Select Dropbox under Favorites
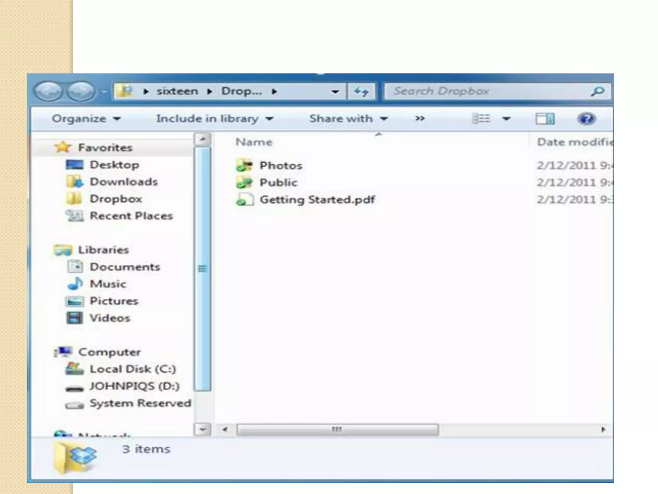Screen dimensions: 658x494 pyautogui.click(x=116, y=199)
